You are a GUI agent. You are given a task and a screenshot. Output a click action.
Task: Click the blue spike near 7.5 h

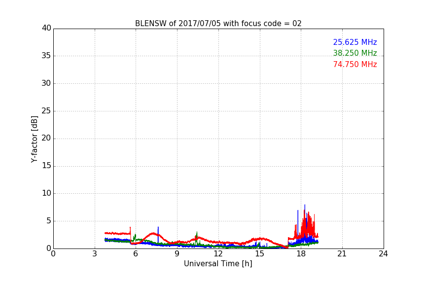(x=158, y=234)
